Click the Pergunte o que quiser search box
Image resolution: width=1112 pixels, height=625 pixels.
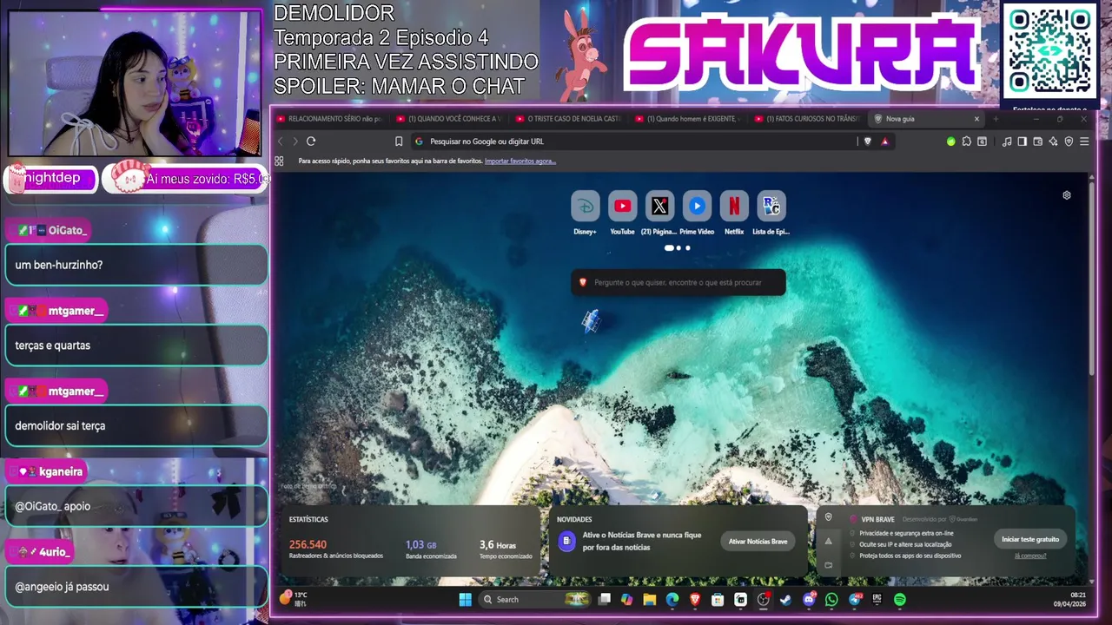click(678, 282)
